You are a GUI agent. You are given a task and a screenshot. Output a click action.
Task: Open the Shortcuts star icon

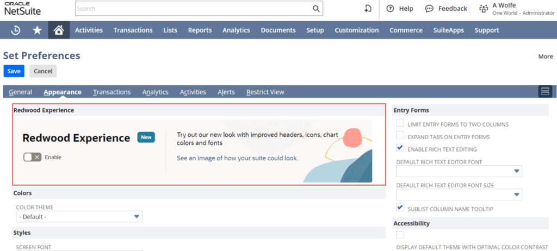(x=37, y=30)
